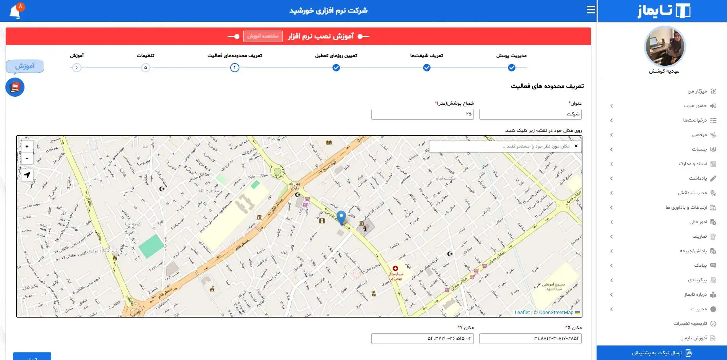This screenshot has width=727, height=360.
Task: Select step 5 تنظیمات in wizard
Action: coord(145,68)
